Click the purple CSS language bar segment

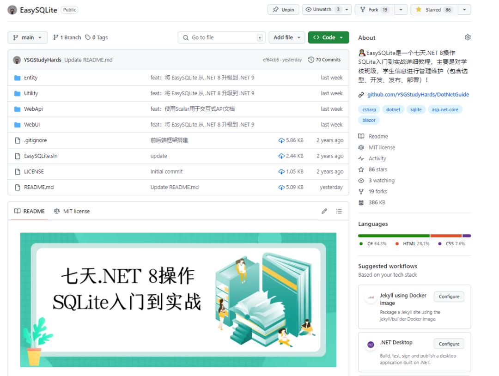click(x=467, y=236)
